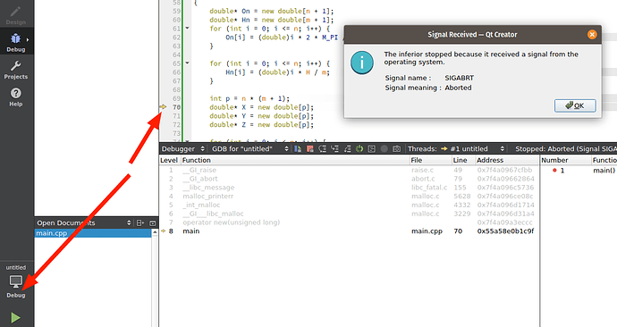Collapse the for loop at line 65
Viewport: 617px width, 327px height.
pos(187,63)
